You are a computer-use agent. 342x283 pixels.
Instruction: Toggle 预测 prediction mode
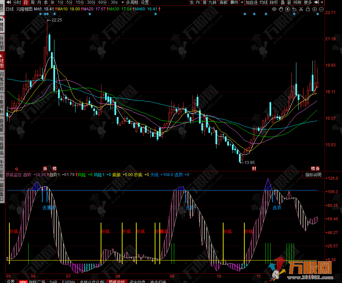[297, 2]
